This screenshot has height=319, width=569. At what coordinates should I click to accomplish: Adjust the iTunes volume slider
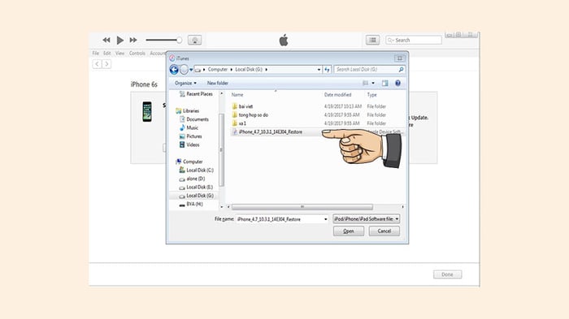pyautogui.click(x=164, y=40)
